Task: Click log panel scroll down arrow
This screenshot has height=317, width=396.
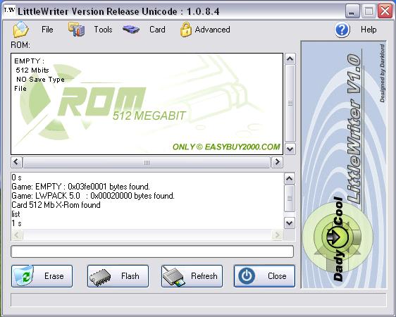Action: coord(290,223)
